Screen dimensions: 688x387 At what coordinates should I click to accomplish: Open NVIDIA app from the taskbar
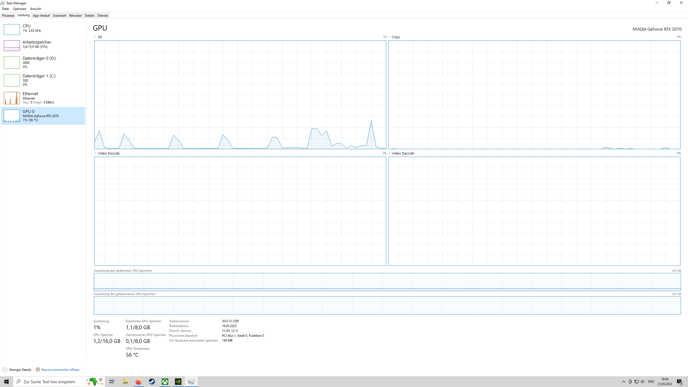[x=178, y=382]
